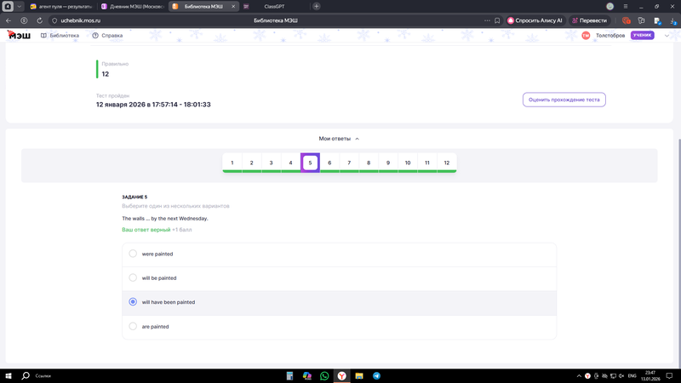Screen dimensions: 681x383
Task: Expand the user profile dropdown arrow
Action: 667,36
